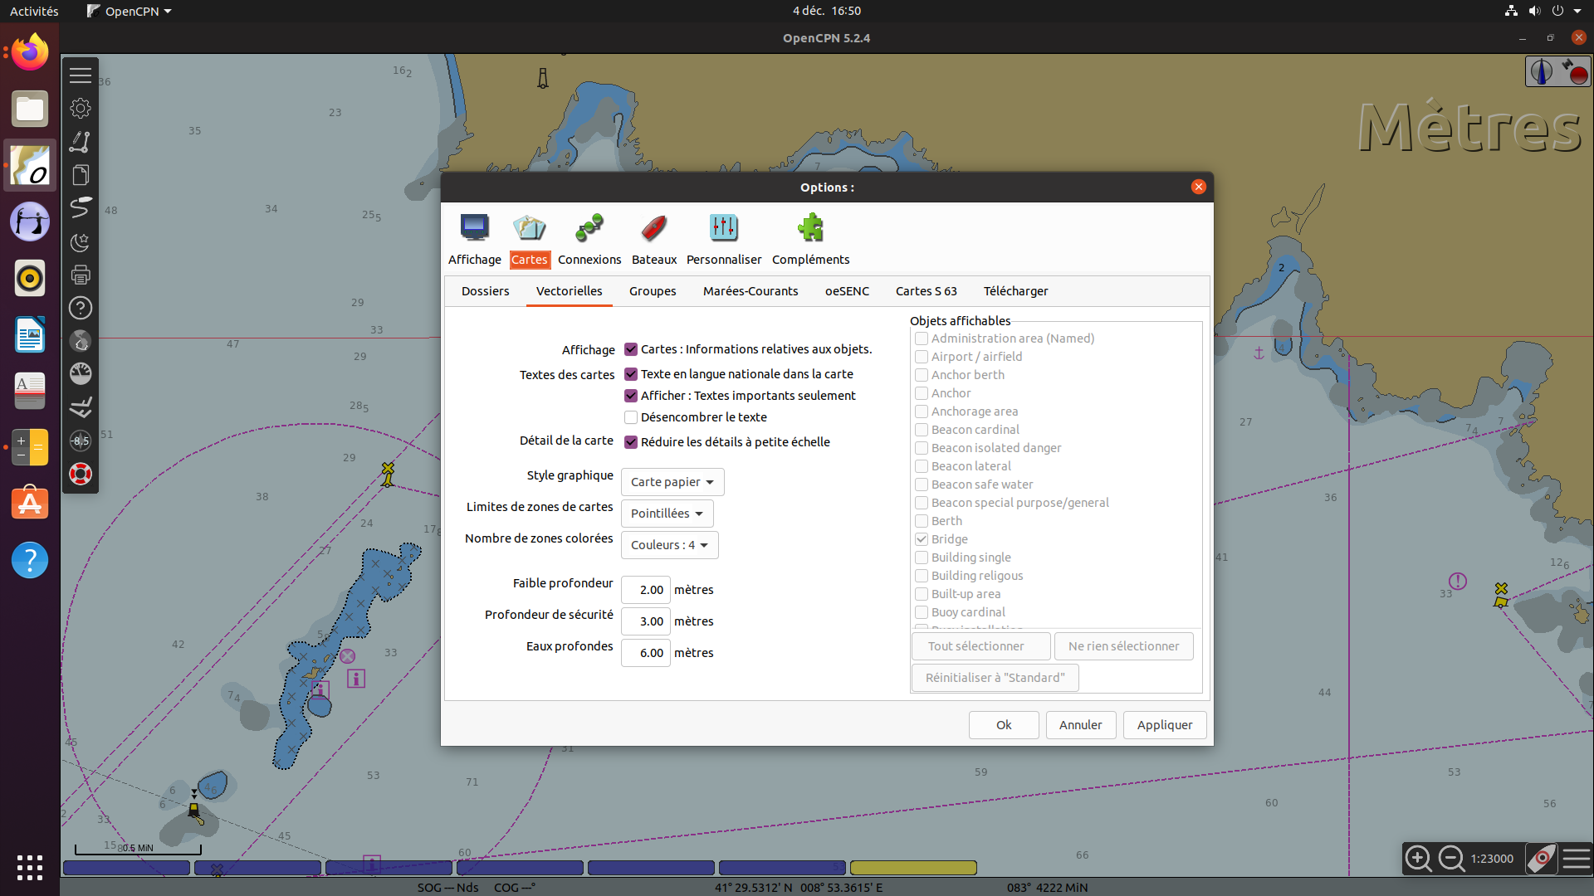Change color scheme with moon-star icon

[x=81, y=241]
